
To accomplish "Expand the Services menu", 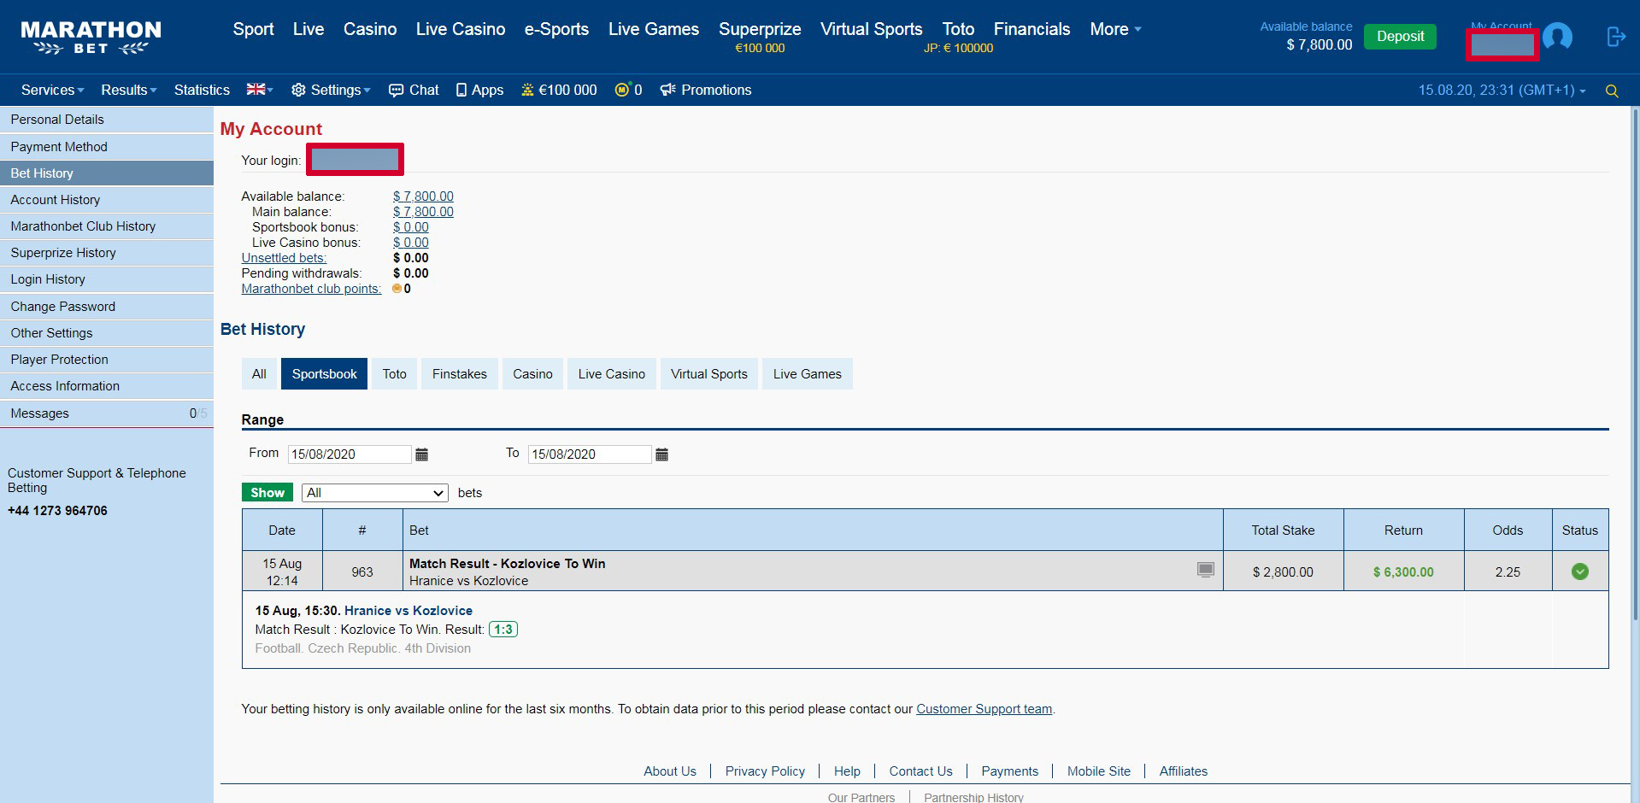I will [x=52, y=90].
